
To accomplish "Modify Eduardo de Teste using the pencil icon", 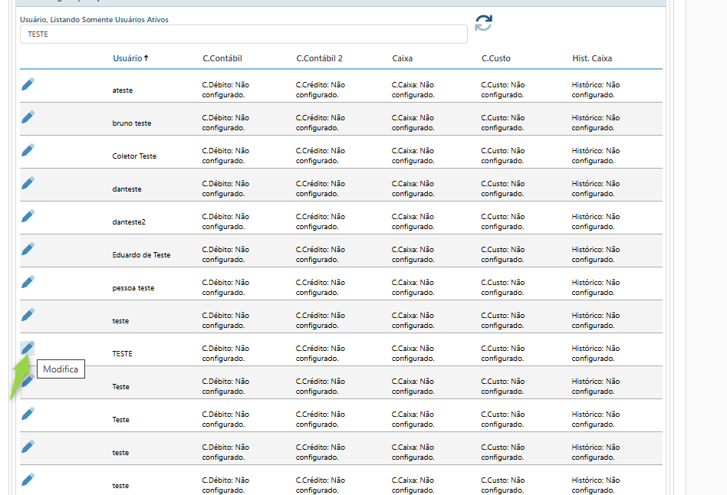I will (28, 249).
